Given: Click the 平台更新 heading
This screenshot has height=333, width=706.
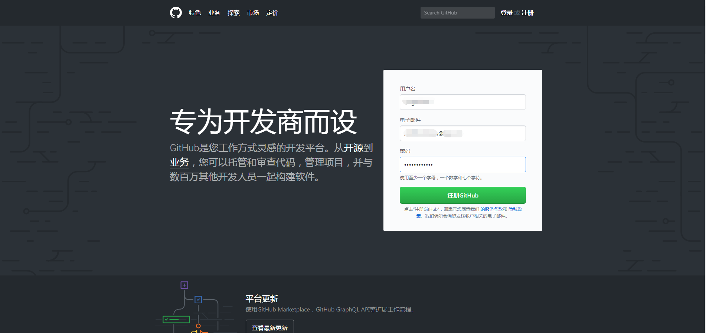Looking at the screenshot, I should (x=262, y=298).
